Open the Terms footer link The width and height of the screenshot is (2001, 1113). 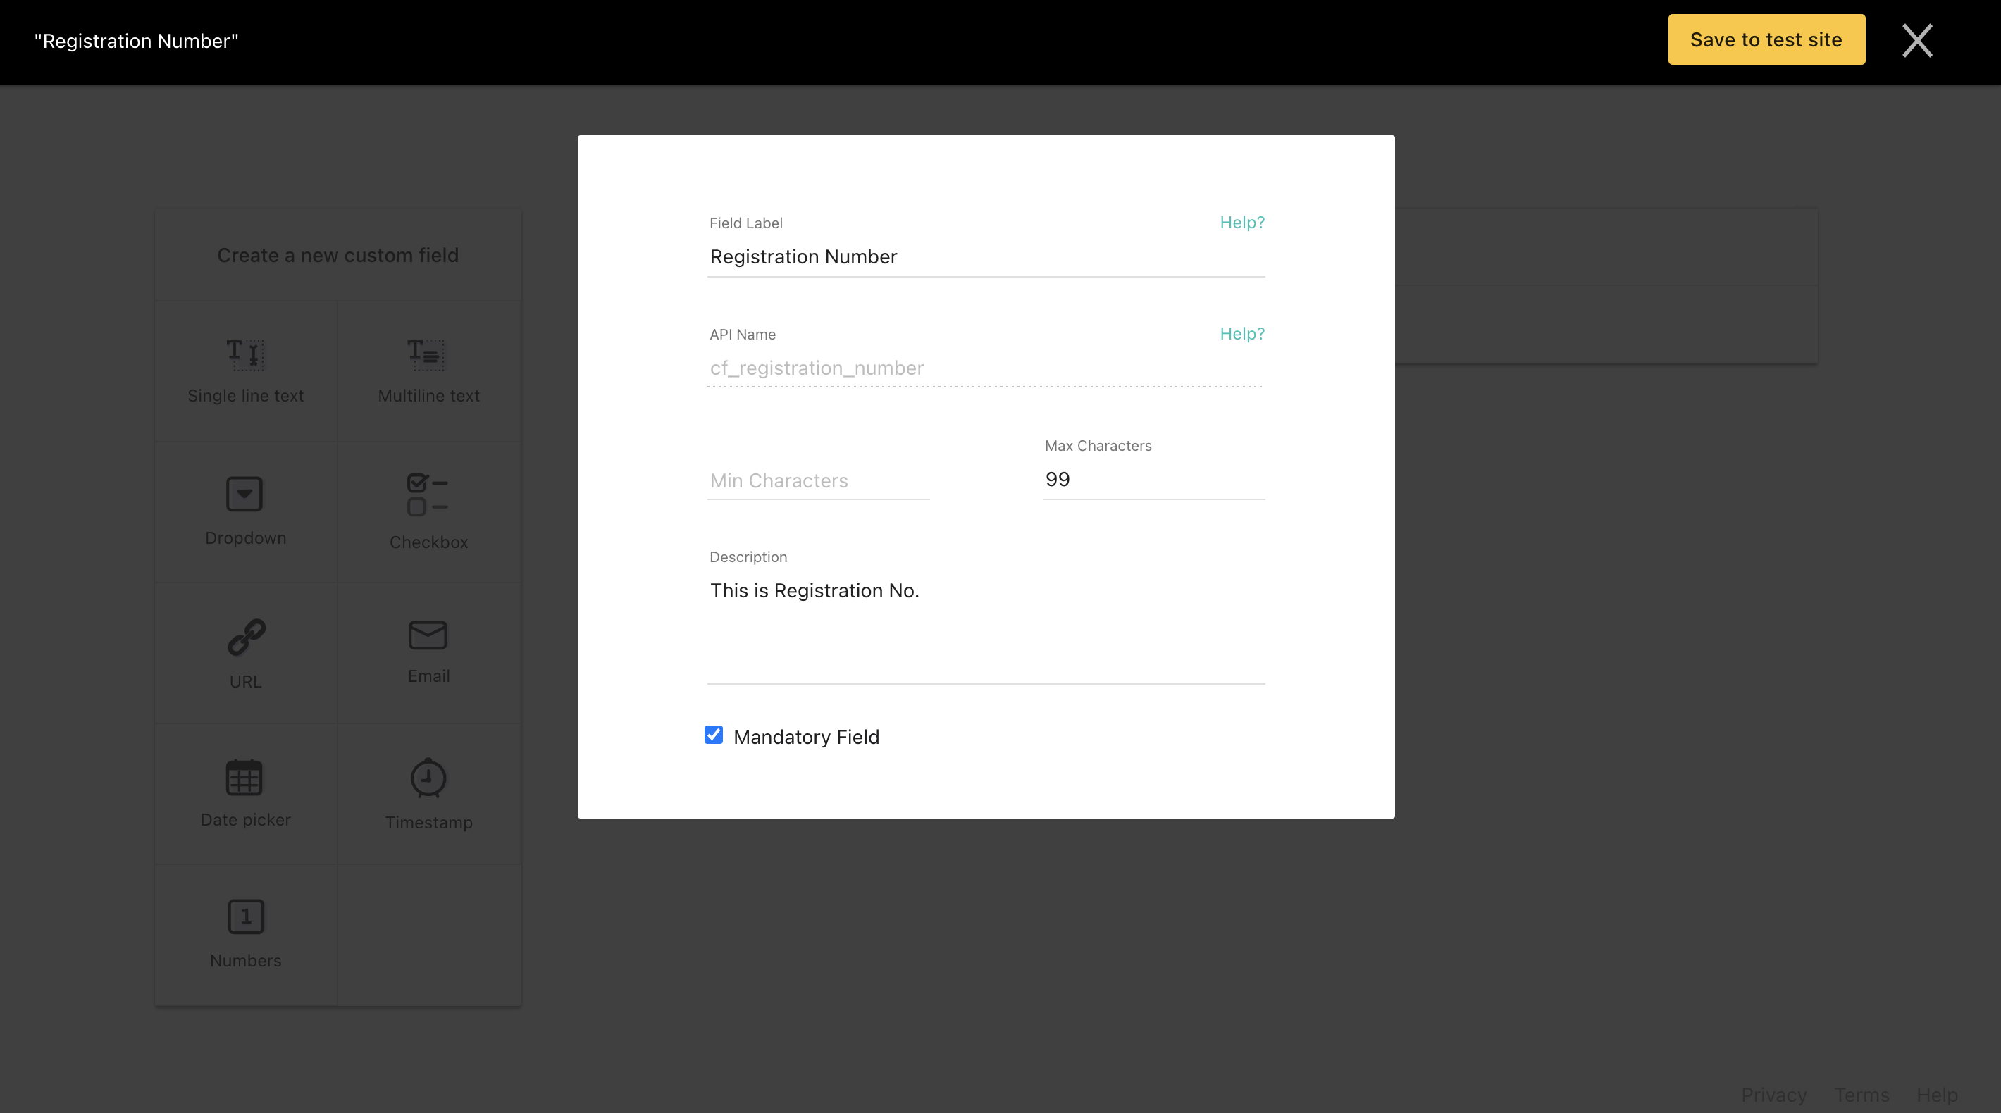point(1861,1095)
